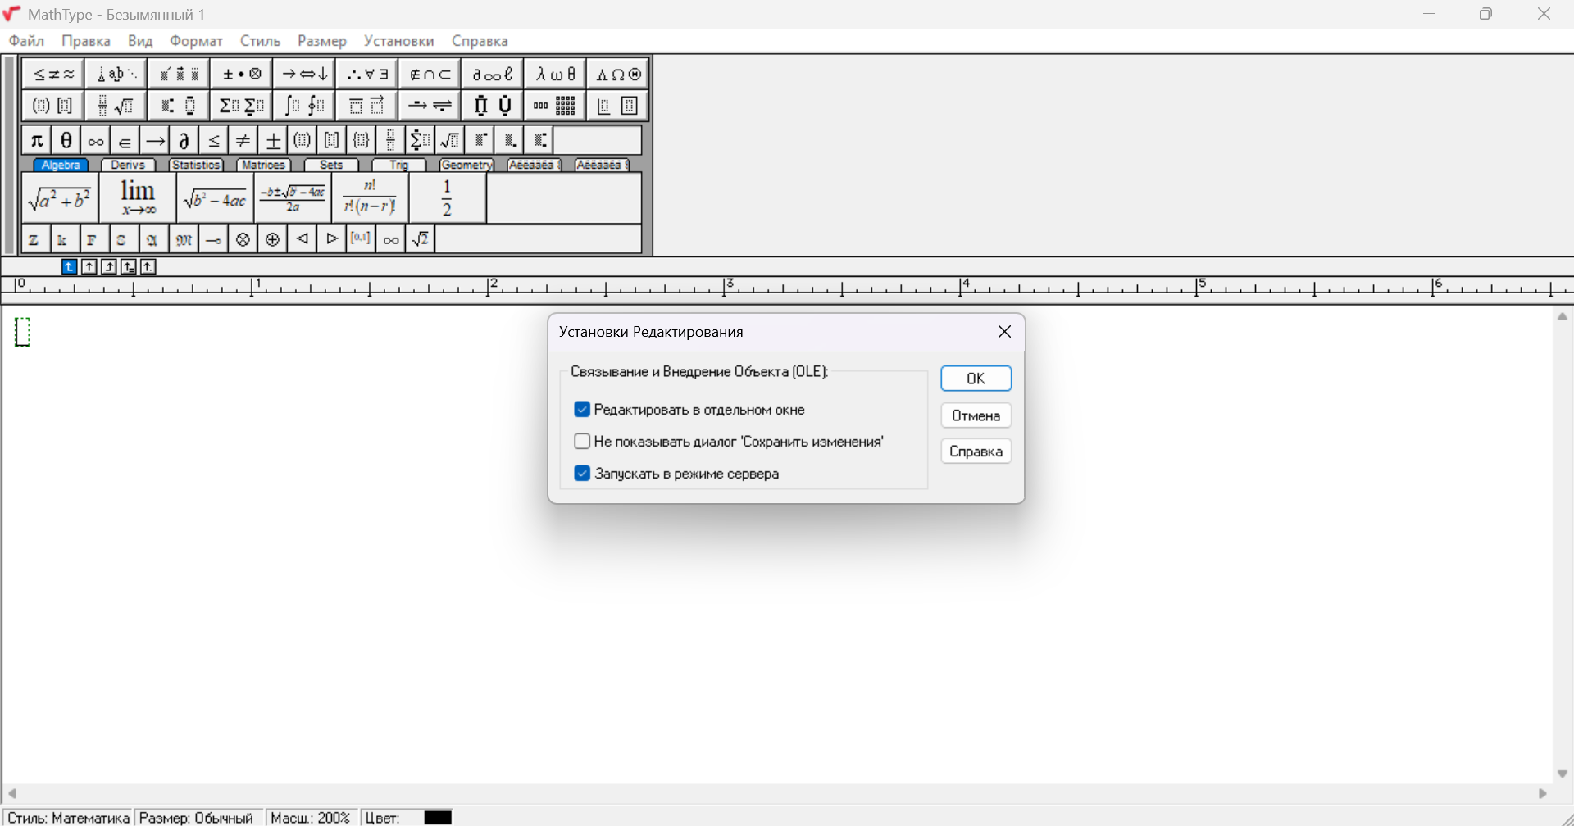Open the ∴∀∃ logical symbols palette
1574x826 pixels.
point(367,75)
